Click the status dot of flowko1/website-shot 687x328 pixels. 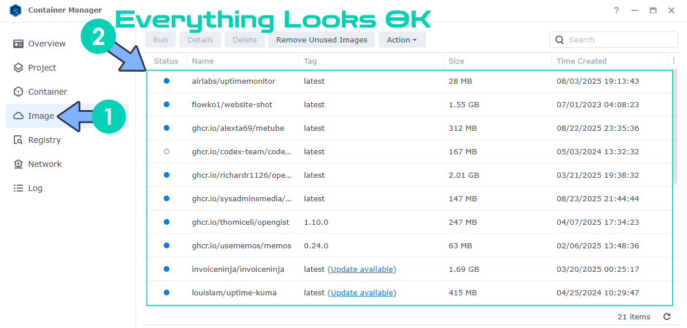167,104
